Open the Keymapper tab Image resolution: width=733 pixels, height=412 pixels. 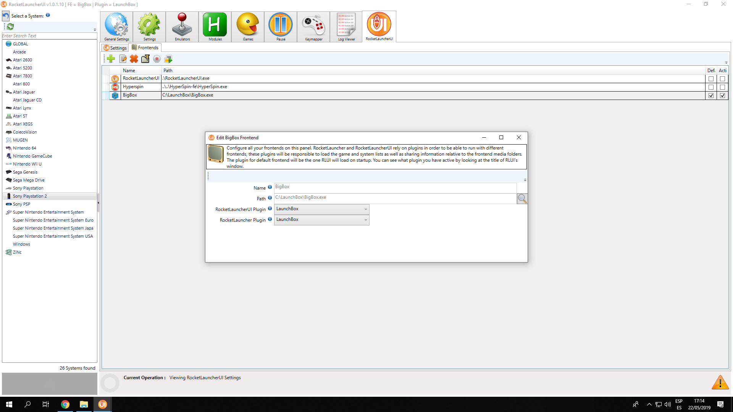click(x=313, y=27)
